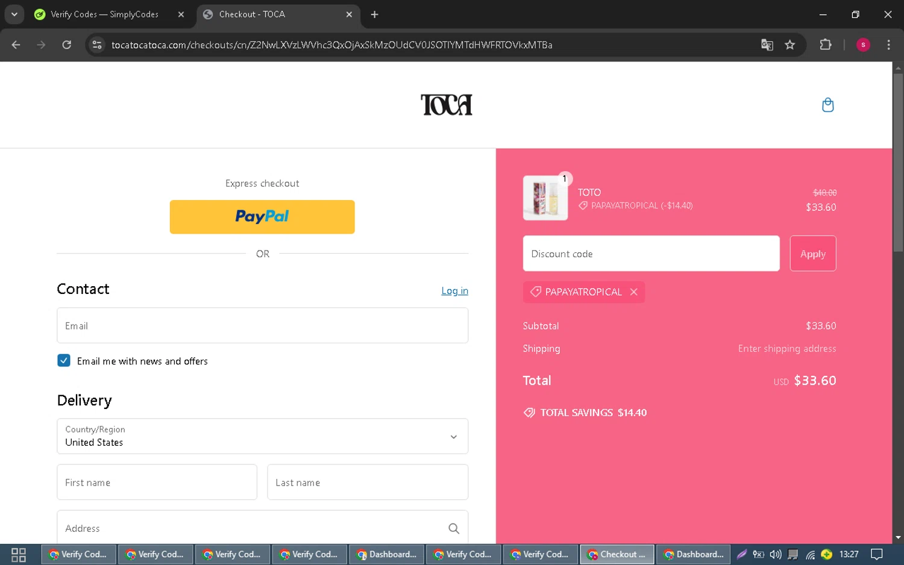Open the first Dashboard taskbar window
Screen dimensions: 904x565
pos(387,554)
